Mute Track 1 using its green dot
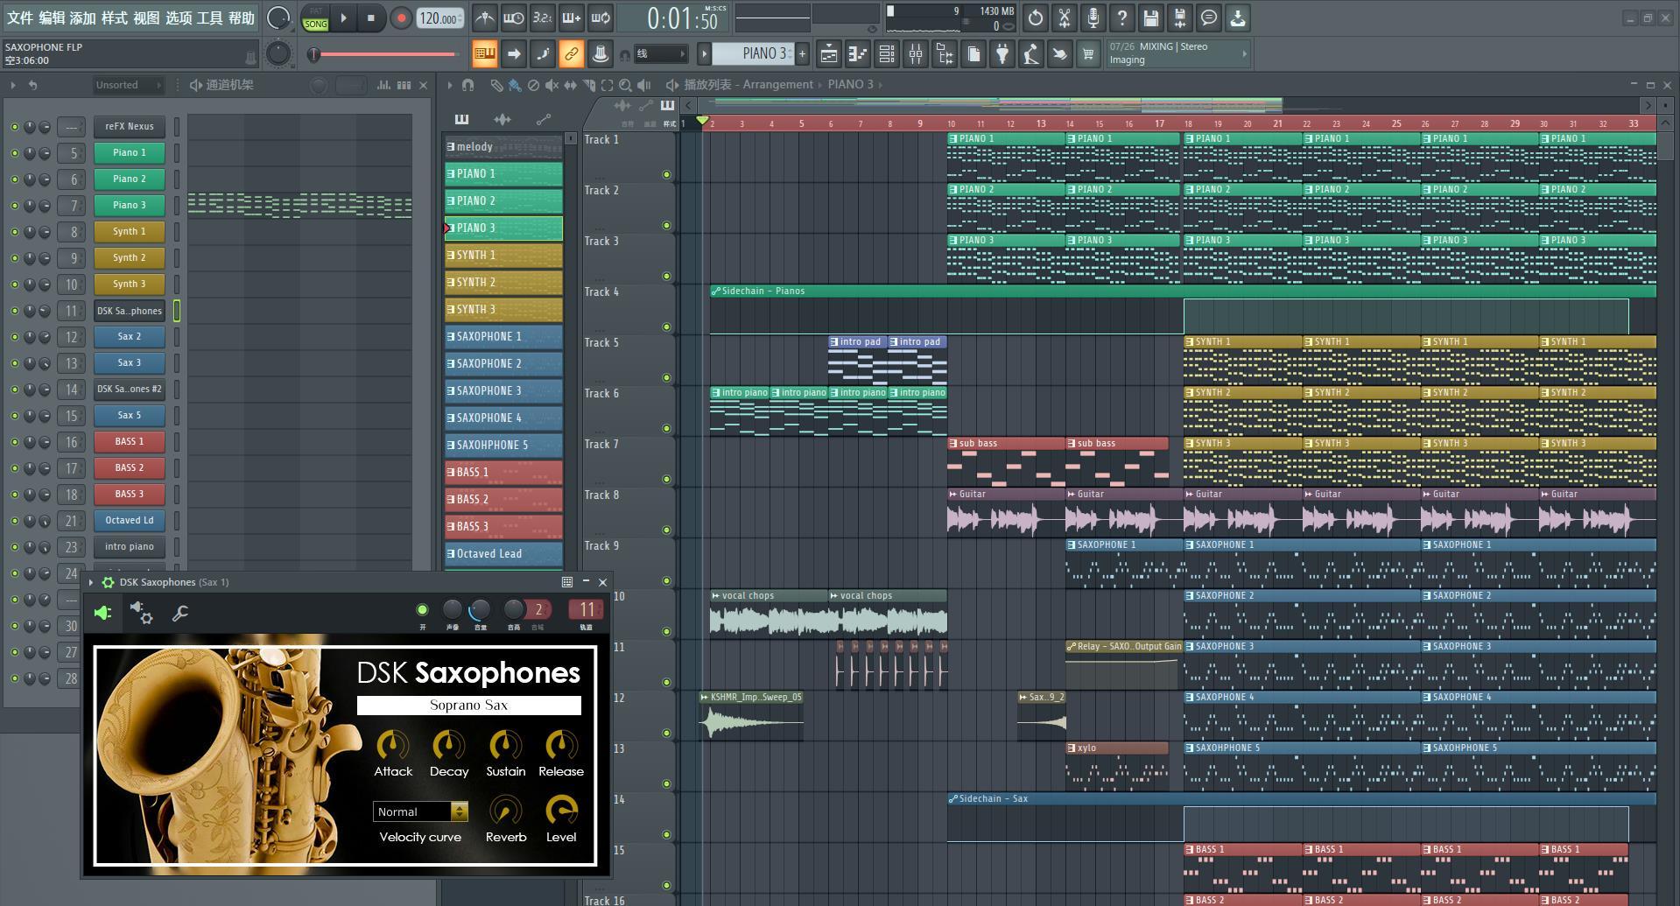1680x906 pixels. 666,174
